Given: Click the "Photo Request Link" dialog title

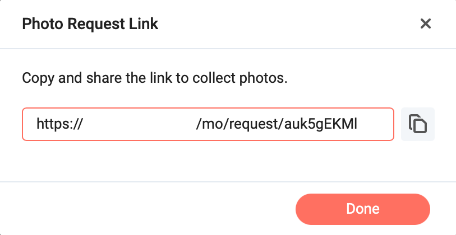Looking at the screenshot, I should [x=90, y=24].
